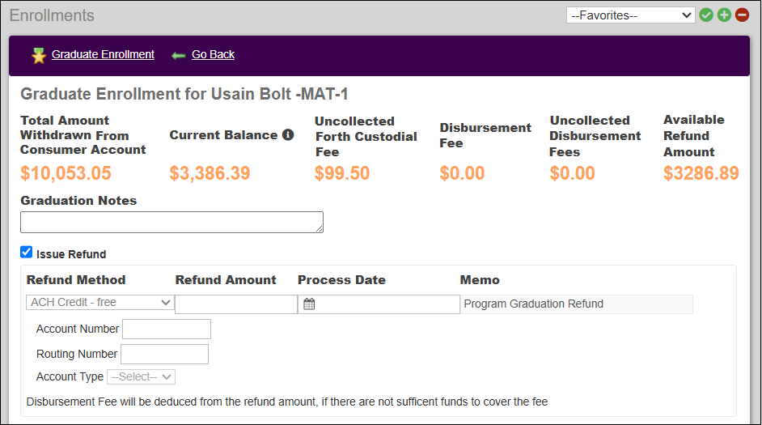Click the Process Date column header
Screen dimensions: 762x425
point(341,280)
